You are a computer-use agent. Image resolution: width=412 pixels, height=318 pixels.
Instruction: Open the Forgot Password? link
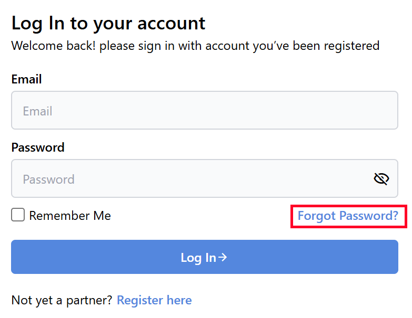click(x=348, y=216)
